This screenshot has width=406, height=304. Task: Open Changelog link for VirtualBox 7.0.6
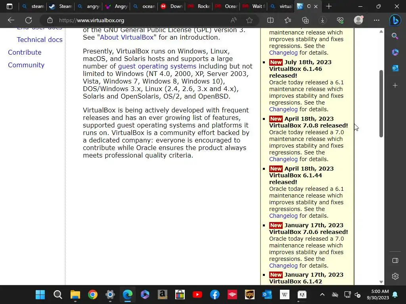pos(283,266)
